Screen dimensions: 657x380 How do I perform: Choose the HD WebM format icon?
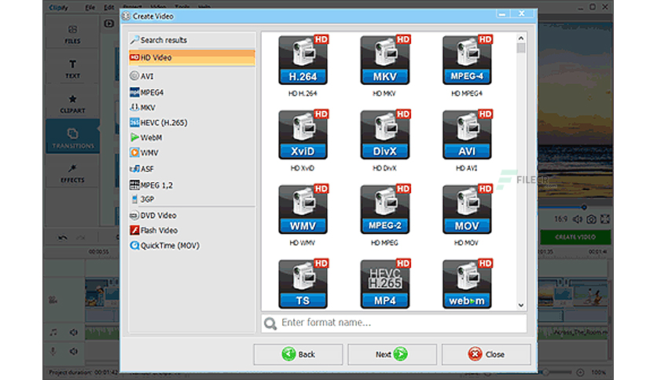(x=467, y=283)
